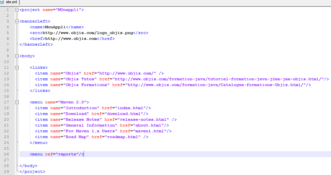Image resolution: width=331 pixels, height=175 pixels.
Task: Click the "Maven 2.0" menu name value
Action: pyautogui.click(x=72, y=102)
